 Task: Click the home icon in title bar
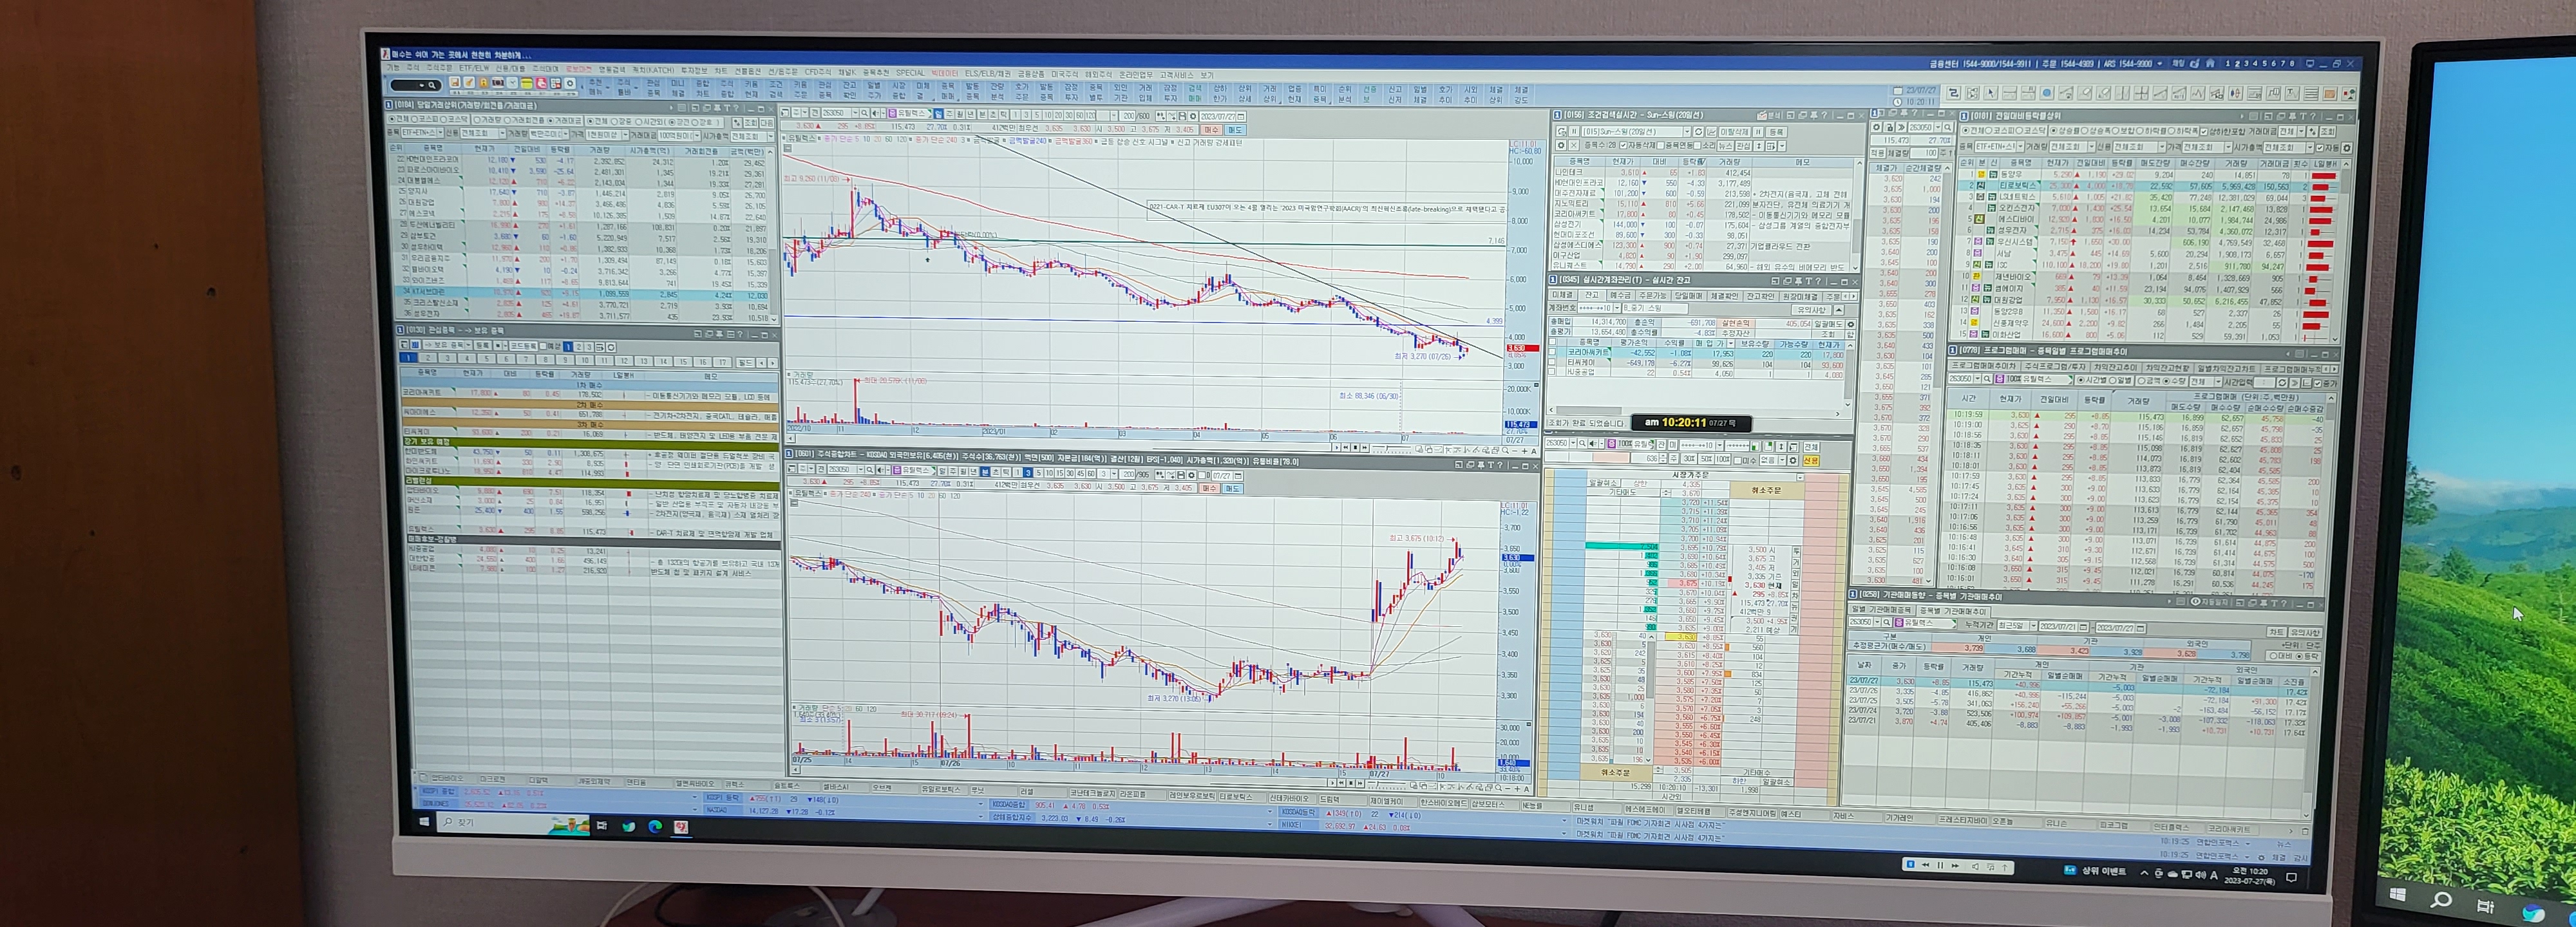point(2211,64)
